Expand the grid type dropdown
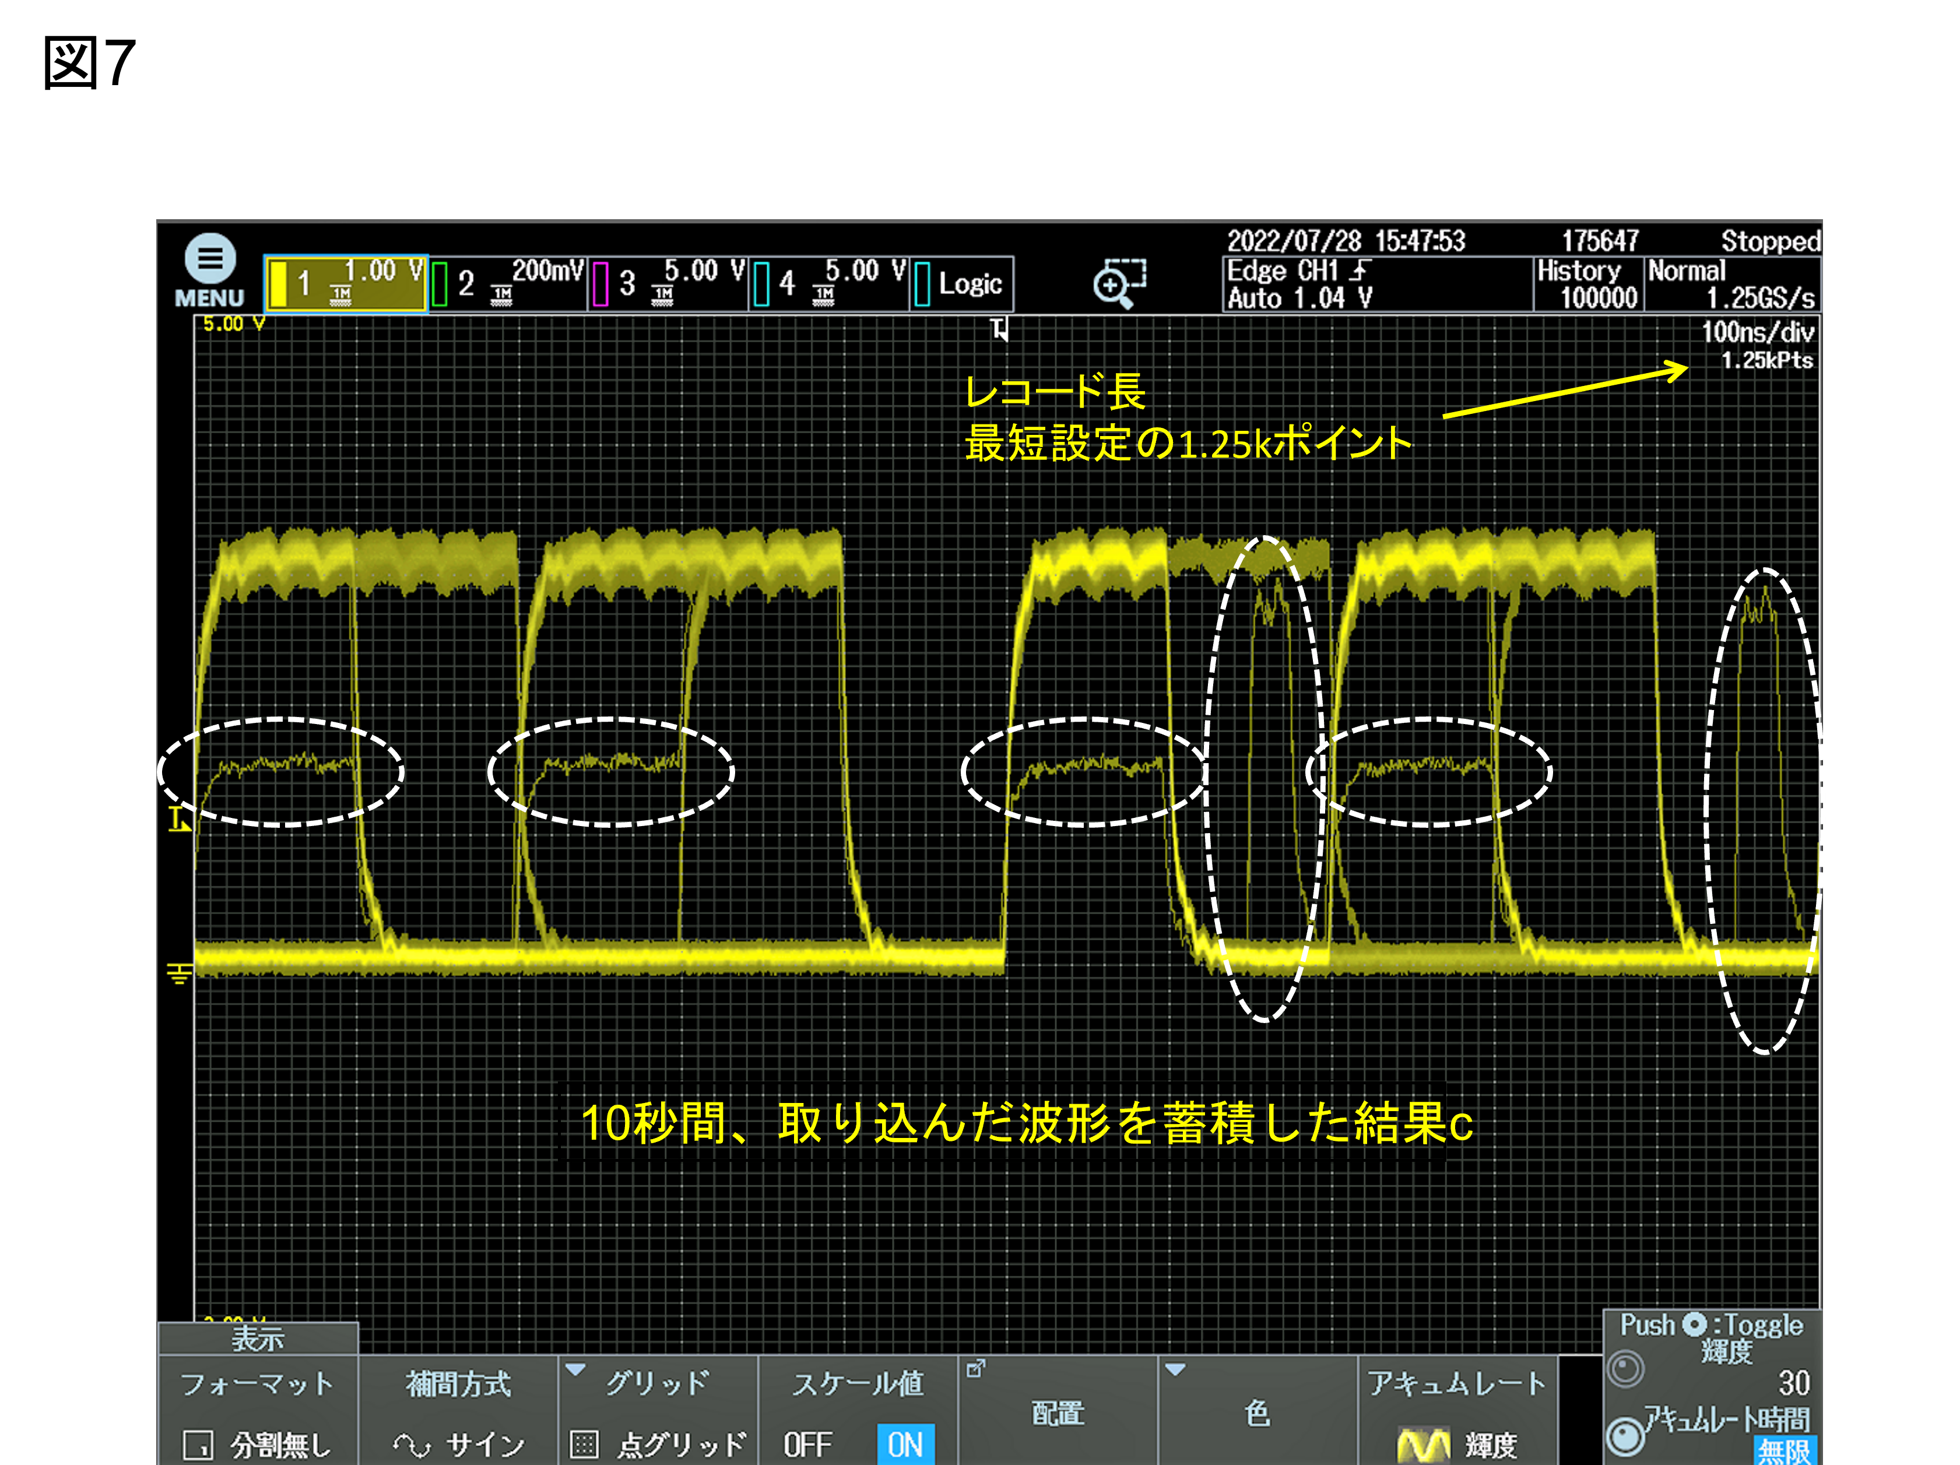Viewport: 1960px width, 1465px height. click(x=658, y=1410)
